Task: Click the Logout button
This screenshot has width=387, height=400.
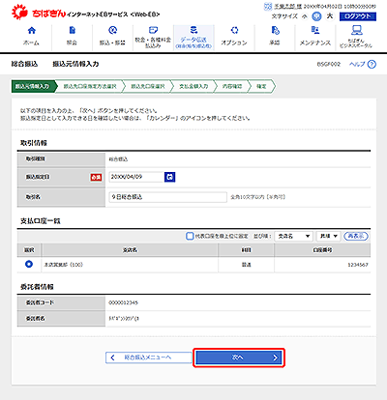Action: pyautogui.click(x=358, y=16)
